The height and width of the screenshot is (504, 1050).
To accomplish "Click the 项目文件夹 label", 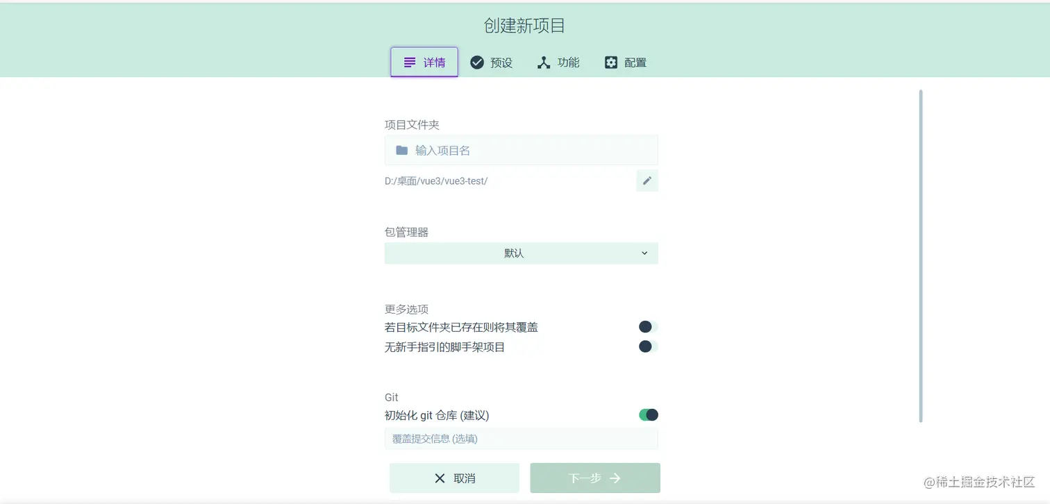I will click(412, 125).
